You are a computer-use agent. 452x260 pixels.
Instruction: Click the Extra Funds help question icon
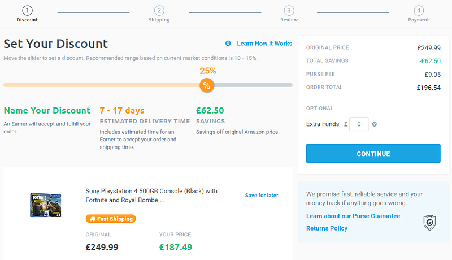(x=375, y=124)
